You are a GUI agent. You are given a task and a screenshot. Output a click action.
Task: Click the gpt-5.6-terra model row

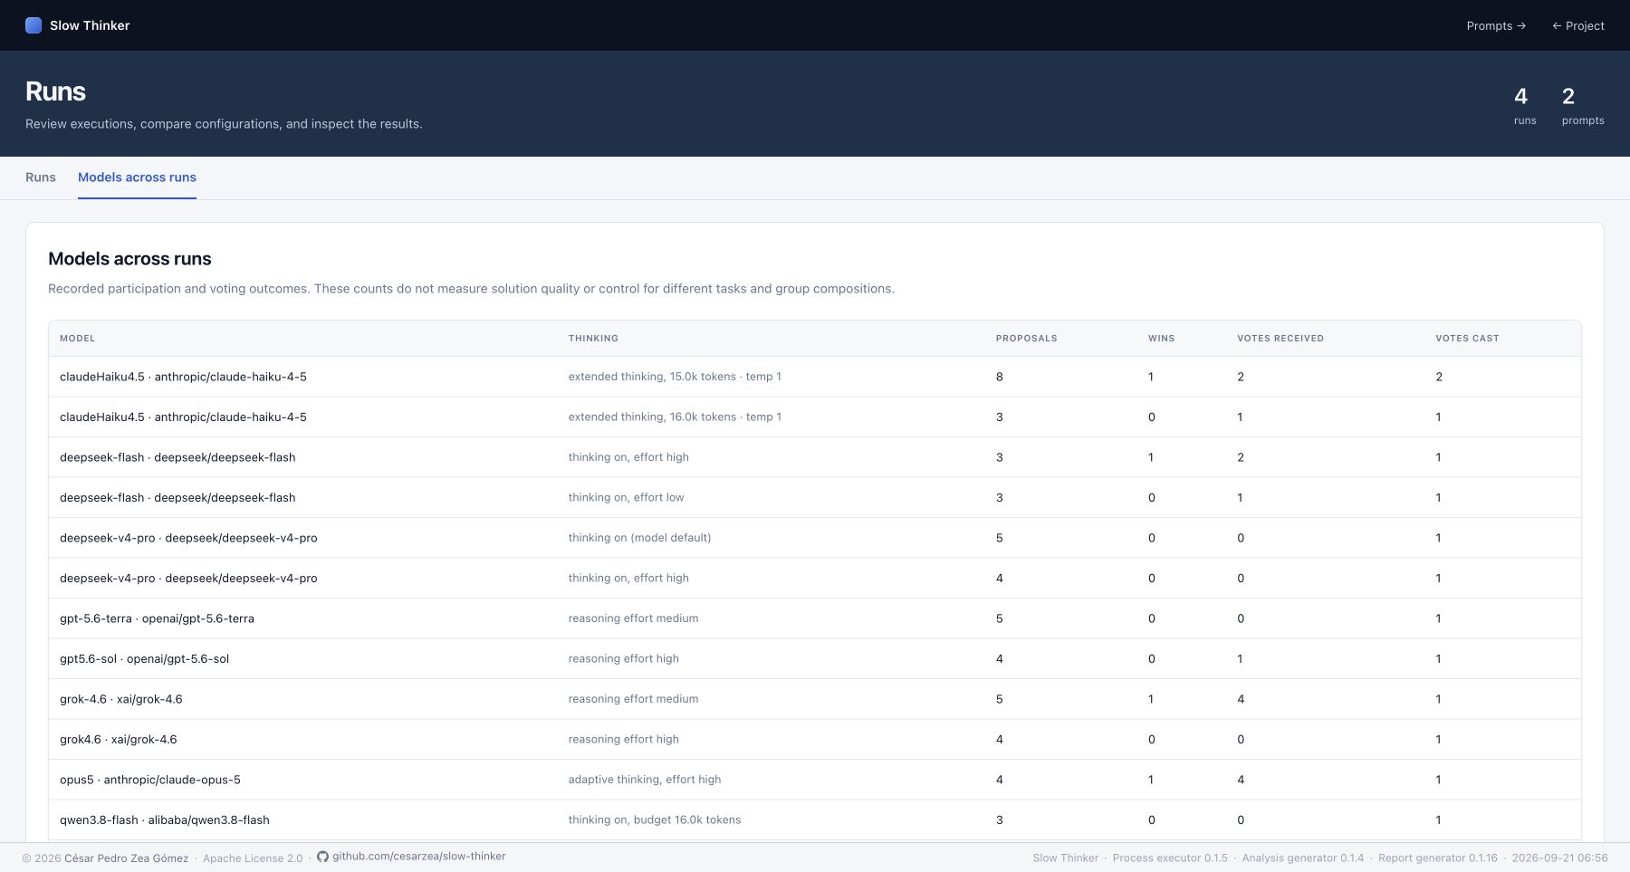pyautogui.click(x=815, y=618)
